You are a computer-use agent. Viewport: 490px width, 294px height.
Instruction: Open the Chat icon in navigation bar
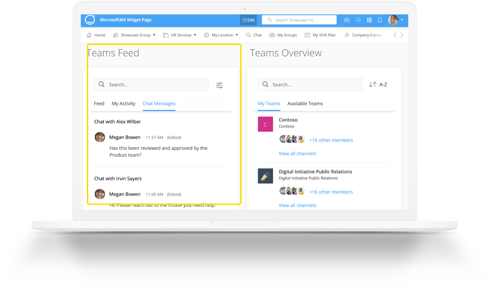point(254,35)
